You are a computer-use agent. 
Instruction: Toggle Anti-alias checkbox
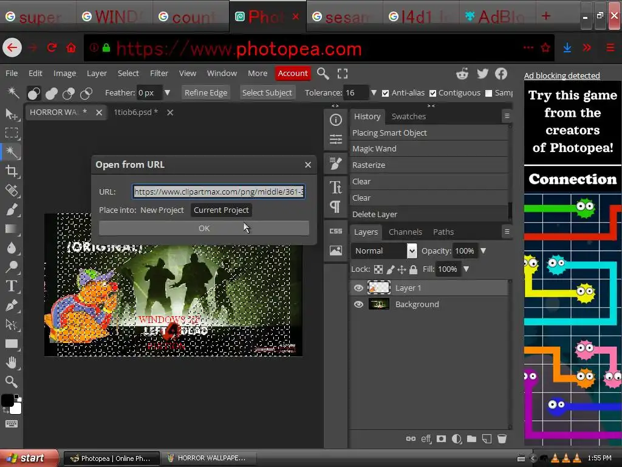385,93
